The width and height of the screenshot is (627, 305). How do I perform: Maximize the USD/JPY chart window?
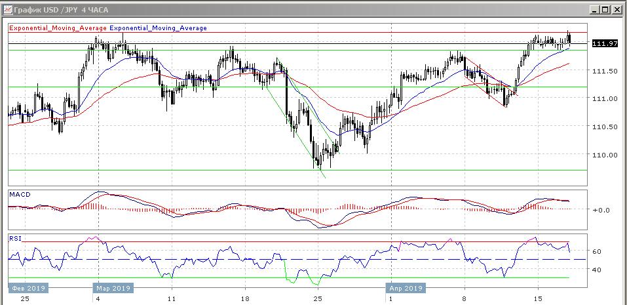(x=605, y=10)
